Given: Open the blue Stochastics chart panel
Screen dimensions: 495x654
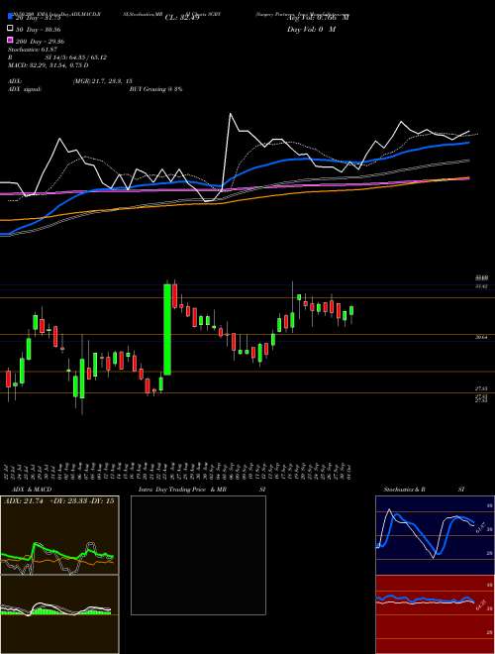Looking at the screenshot, I should click(435, 534).
